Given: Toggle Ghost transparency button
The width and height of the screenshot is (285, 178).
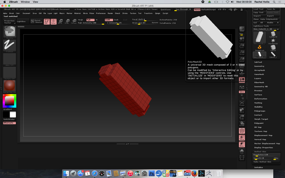Looking at the screenshot, I should pyautogui.click(x=242, y=144).
